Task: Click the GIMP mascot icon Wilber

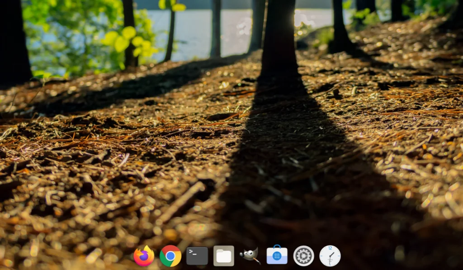Action: click(250, 256)
